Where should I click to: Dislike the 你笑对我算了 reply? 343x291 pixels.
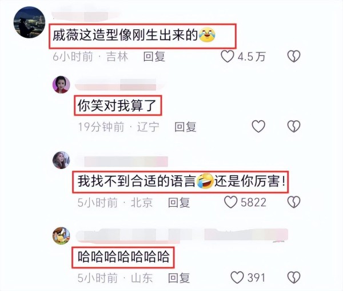pyautogui.click(x=294, y=127)
